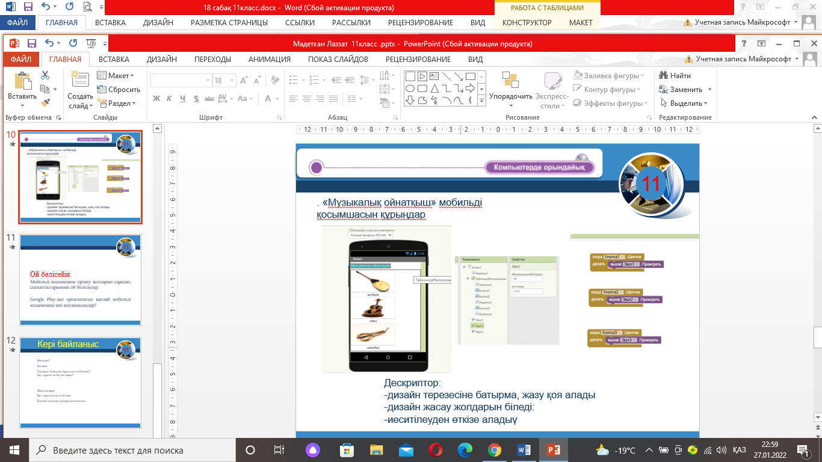This screenshot has width=822, height=462.
Task: Align text right in paragraph group
Action: click(x=320, y=99)
